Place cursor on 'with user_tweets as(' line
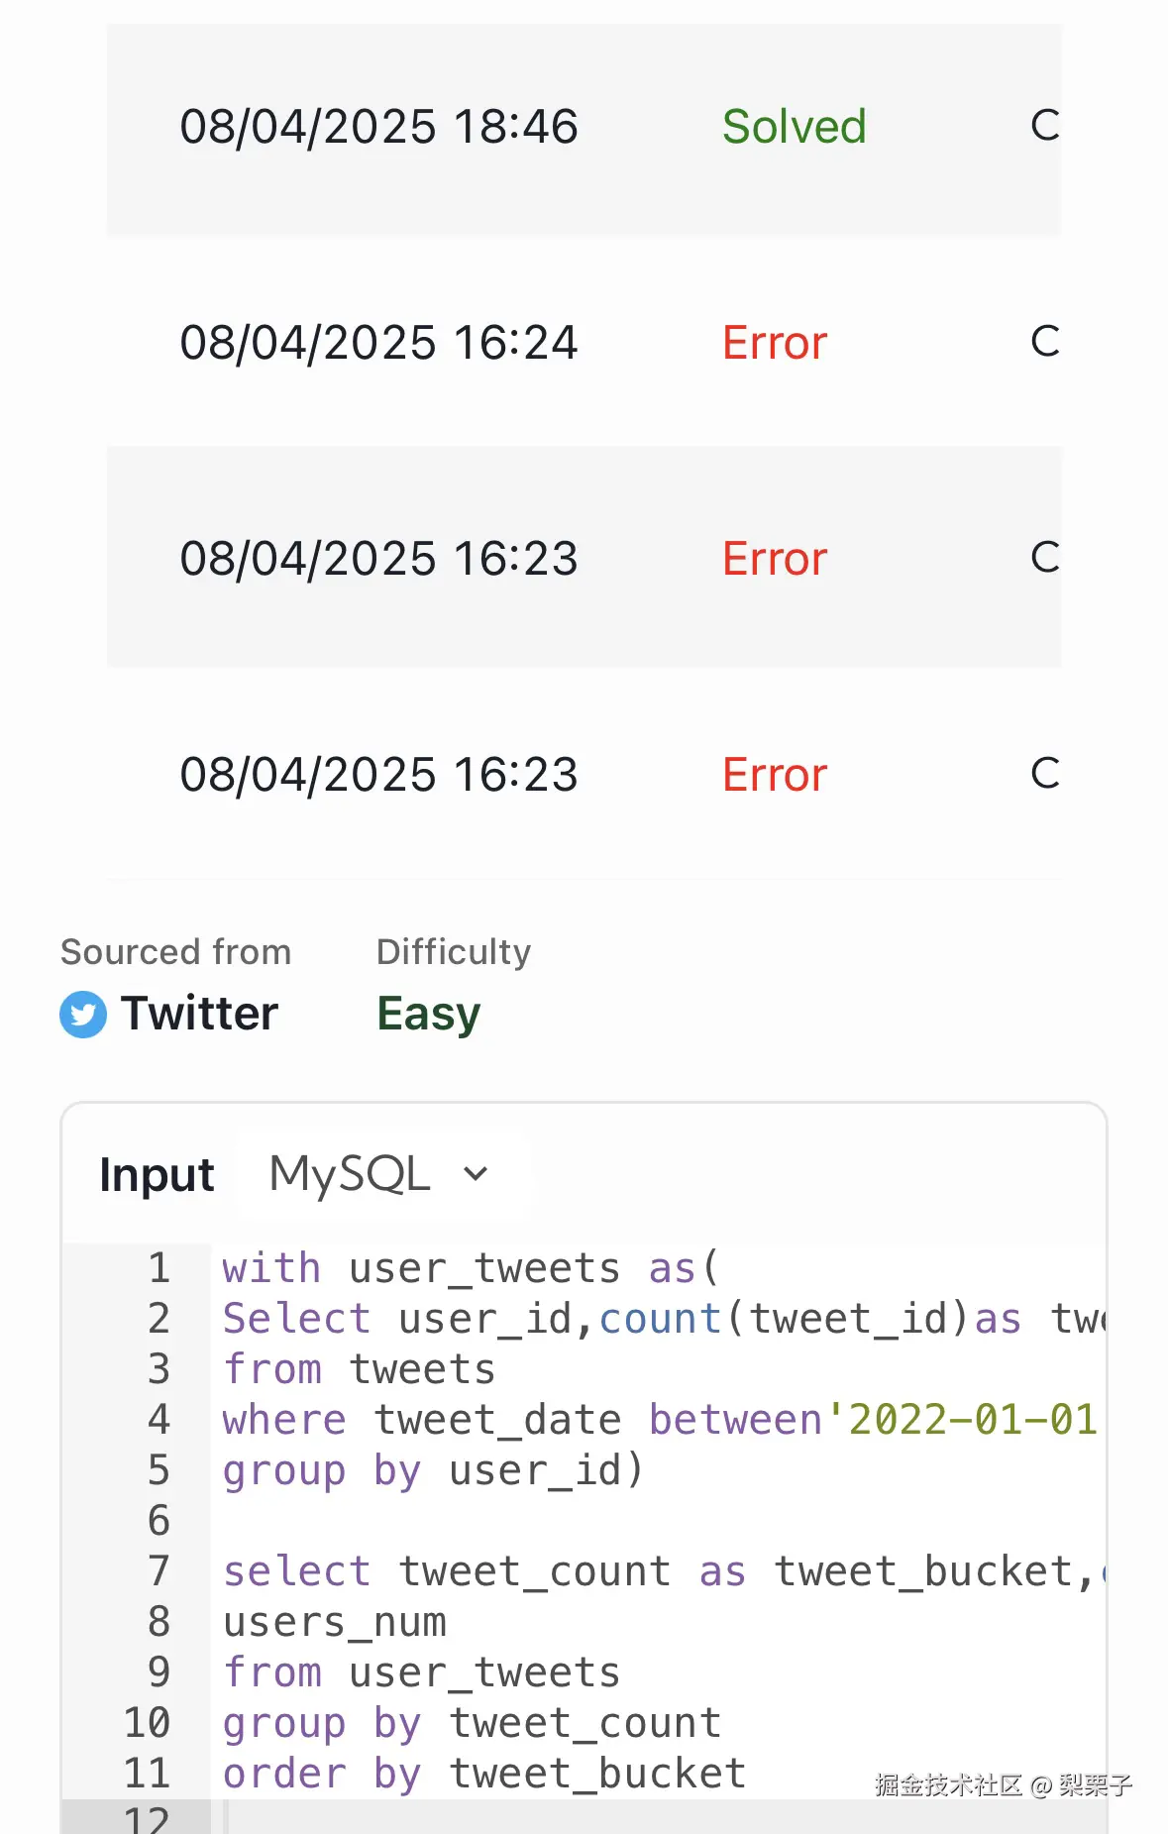The width and height of the screenshot is (1168, 1834). tap(470, 1269)
